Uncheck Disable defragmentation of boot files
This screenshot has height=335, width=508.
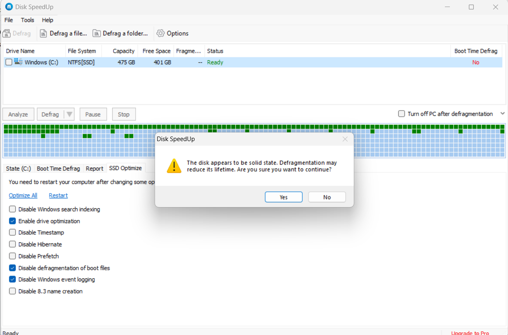pyautogui.click(x=12, y=268)
